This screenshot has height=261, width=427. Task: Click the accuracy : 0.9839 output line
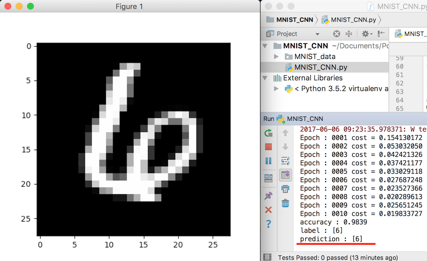tap(334, 222)
